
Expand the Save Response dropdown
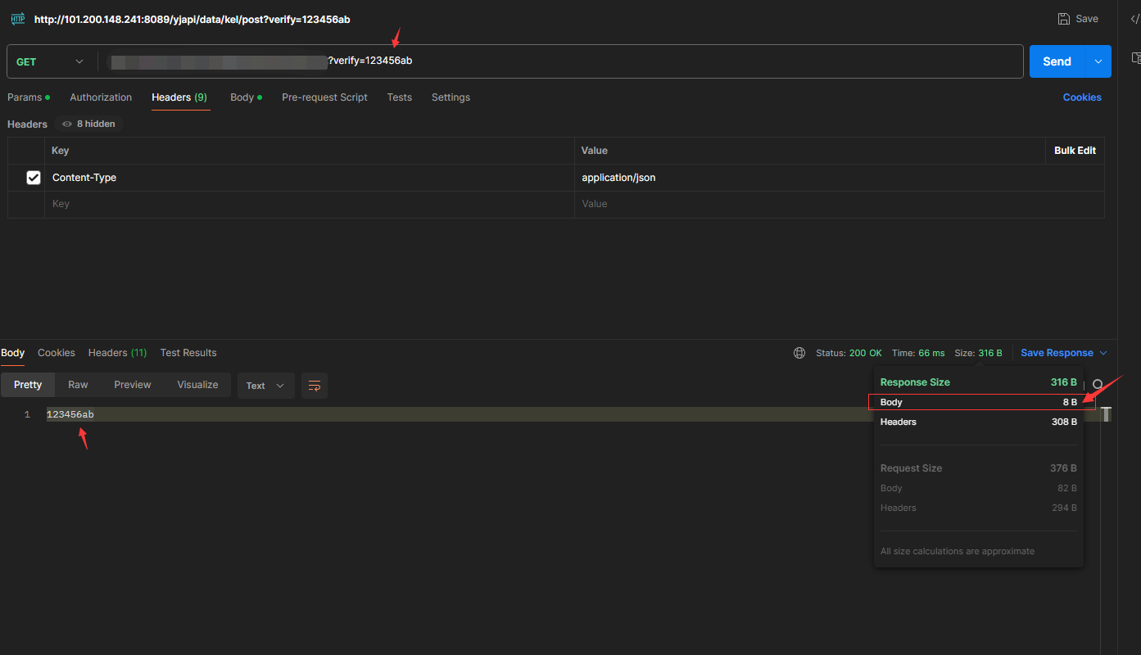click(1103, 353)
